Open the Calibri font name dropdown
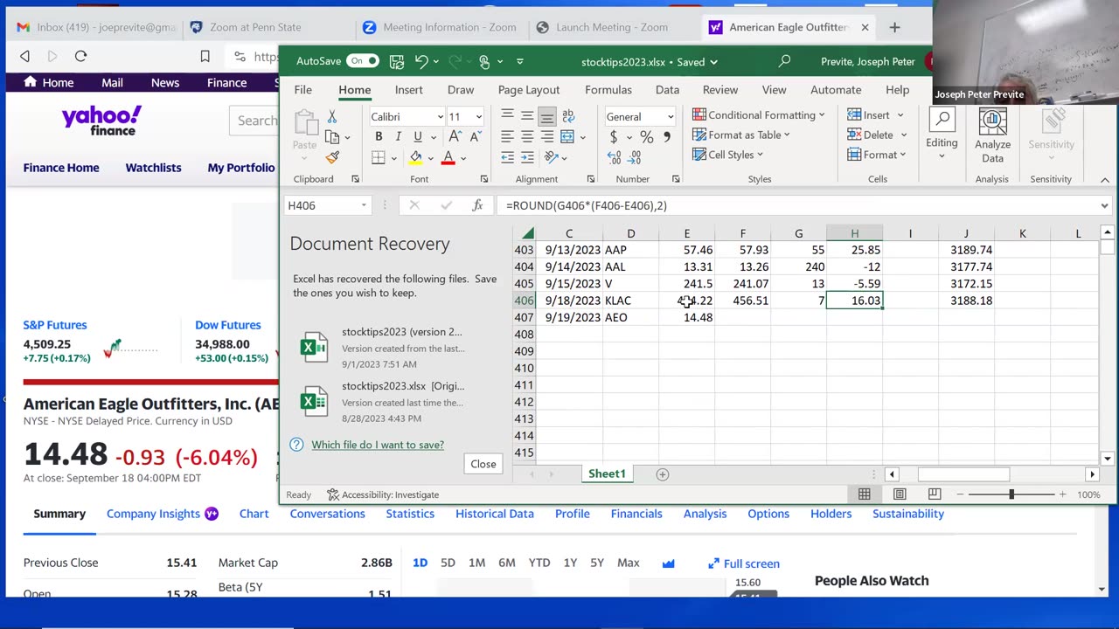Screen dimensions: 1119x629 tap(440, 117)
